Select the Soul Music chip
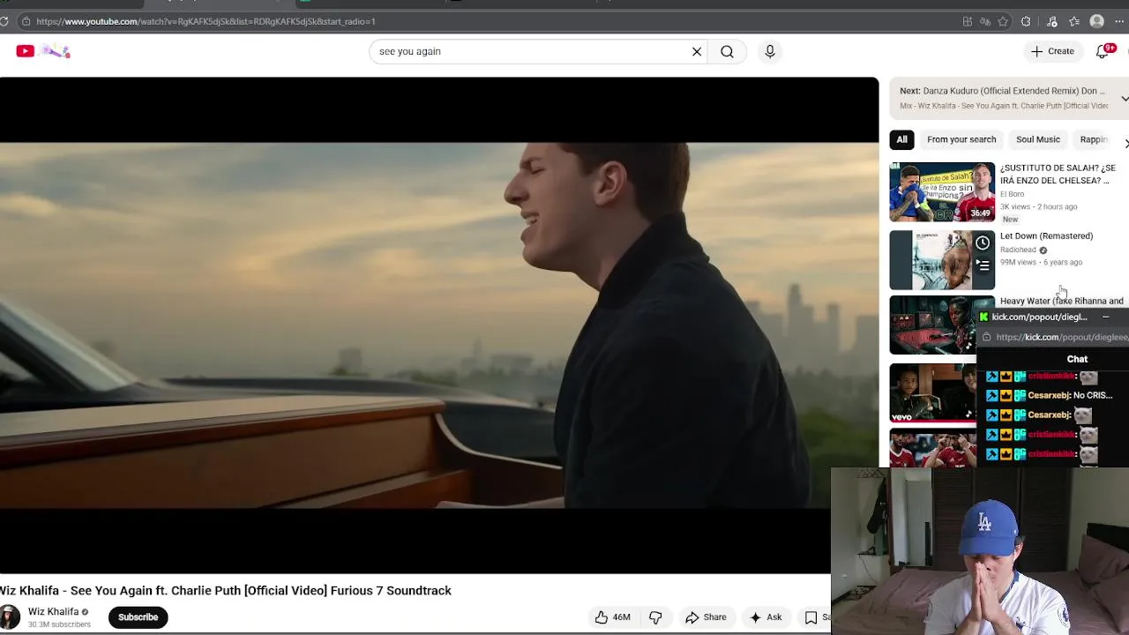 [1038, 139]
